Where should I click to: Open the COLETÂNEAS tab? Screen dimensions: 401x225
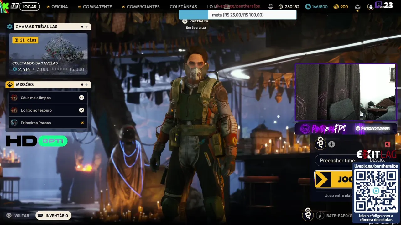click(183, 7)
